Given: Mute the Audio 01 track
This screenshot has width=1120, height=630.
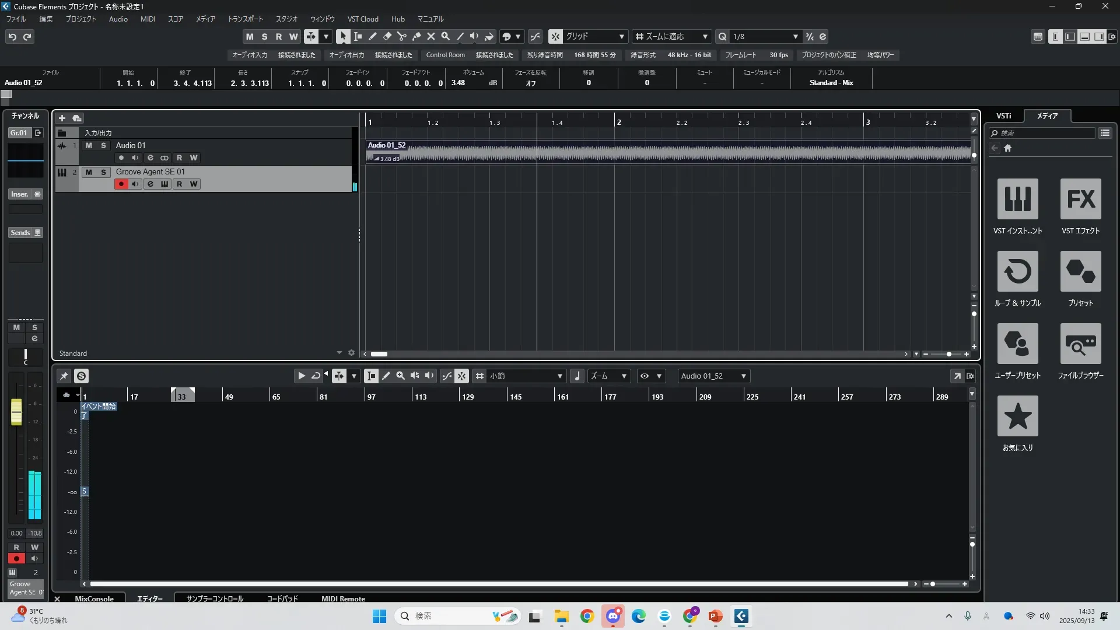Looking at the screenshot, I should tap(89, 145).
